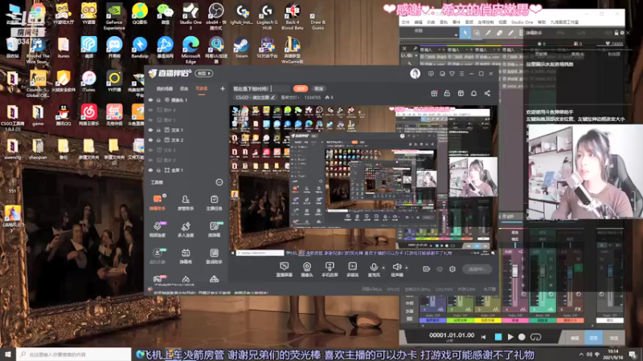Add a new scene with plus button
643x361 pixels.
pos(223,88)
